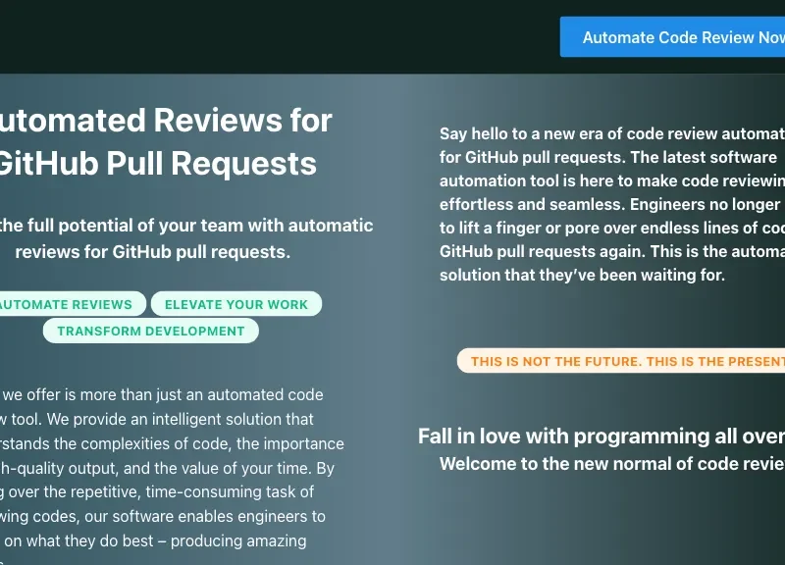
Task: Click the 'GitHub Pull Requests' heading line
Action: coord(158,163)
